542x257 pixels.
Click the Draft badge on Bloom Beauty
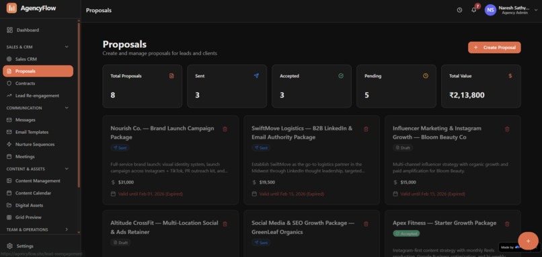point(403,148)
